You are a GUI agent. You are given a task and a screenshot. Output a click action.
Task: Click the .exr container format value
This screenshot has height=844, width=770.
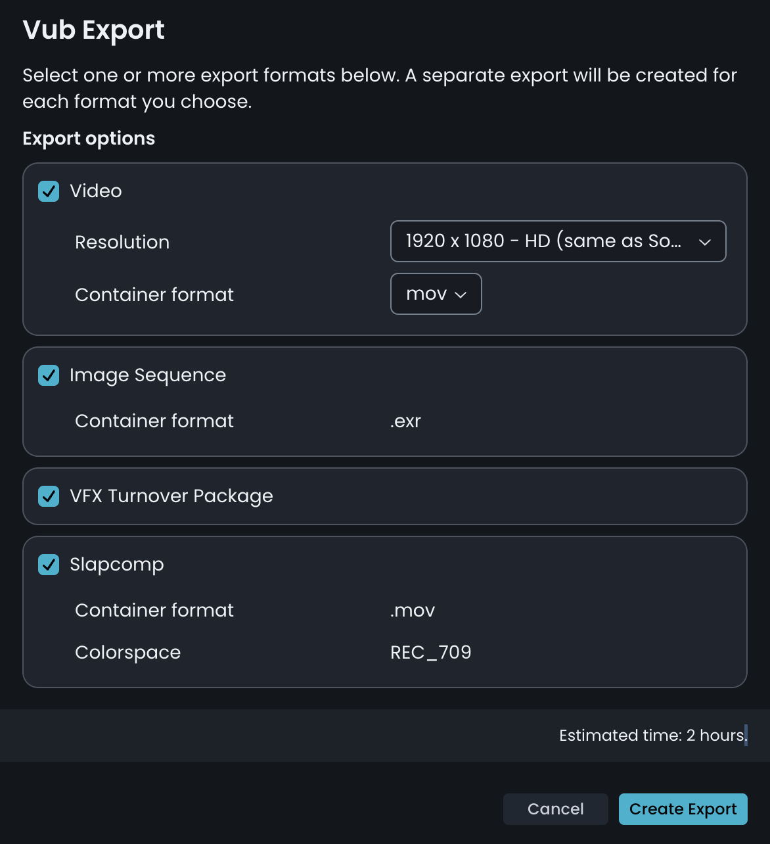coord(405,421)
